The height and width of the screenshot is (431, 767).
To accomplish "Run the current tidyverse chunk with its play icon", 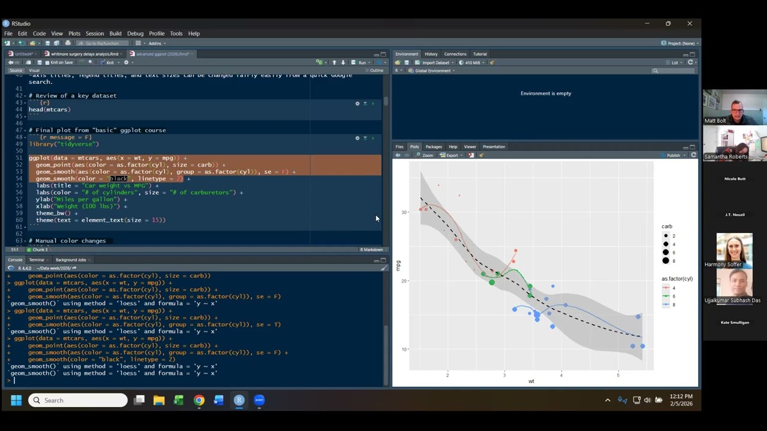I will coord(373,138).
